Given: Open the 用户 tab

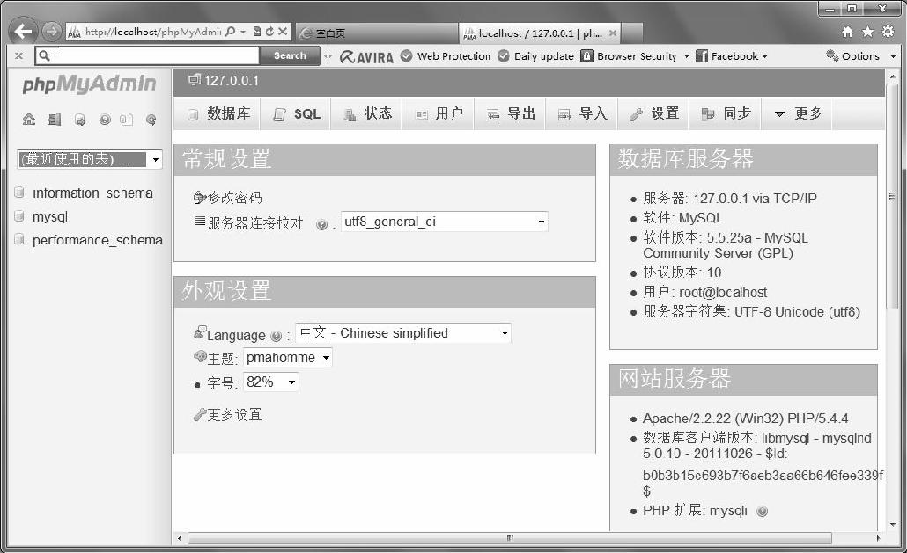Looking at the screenshot, I should click(439, 113).
